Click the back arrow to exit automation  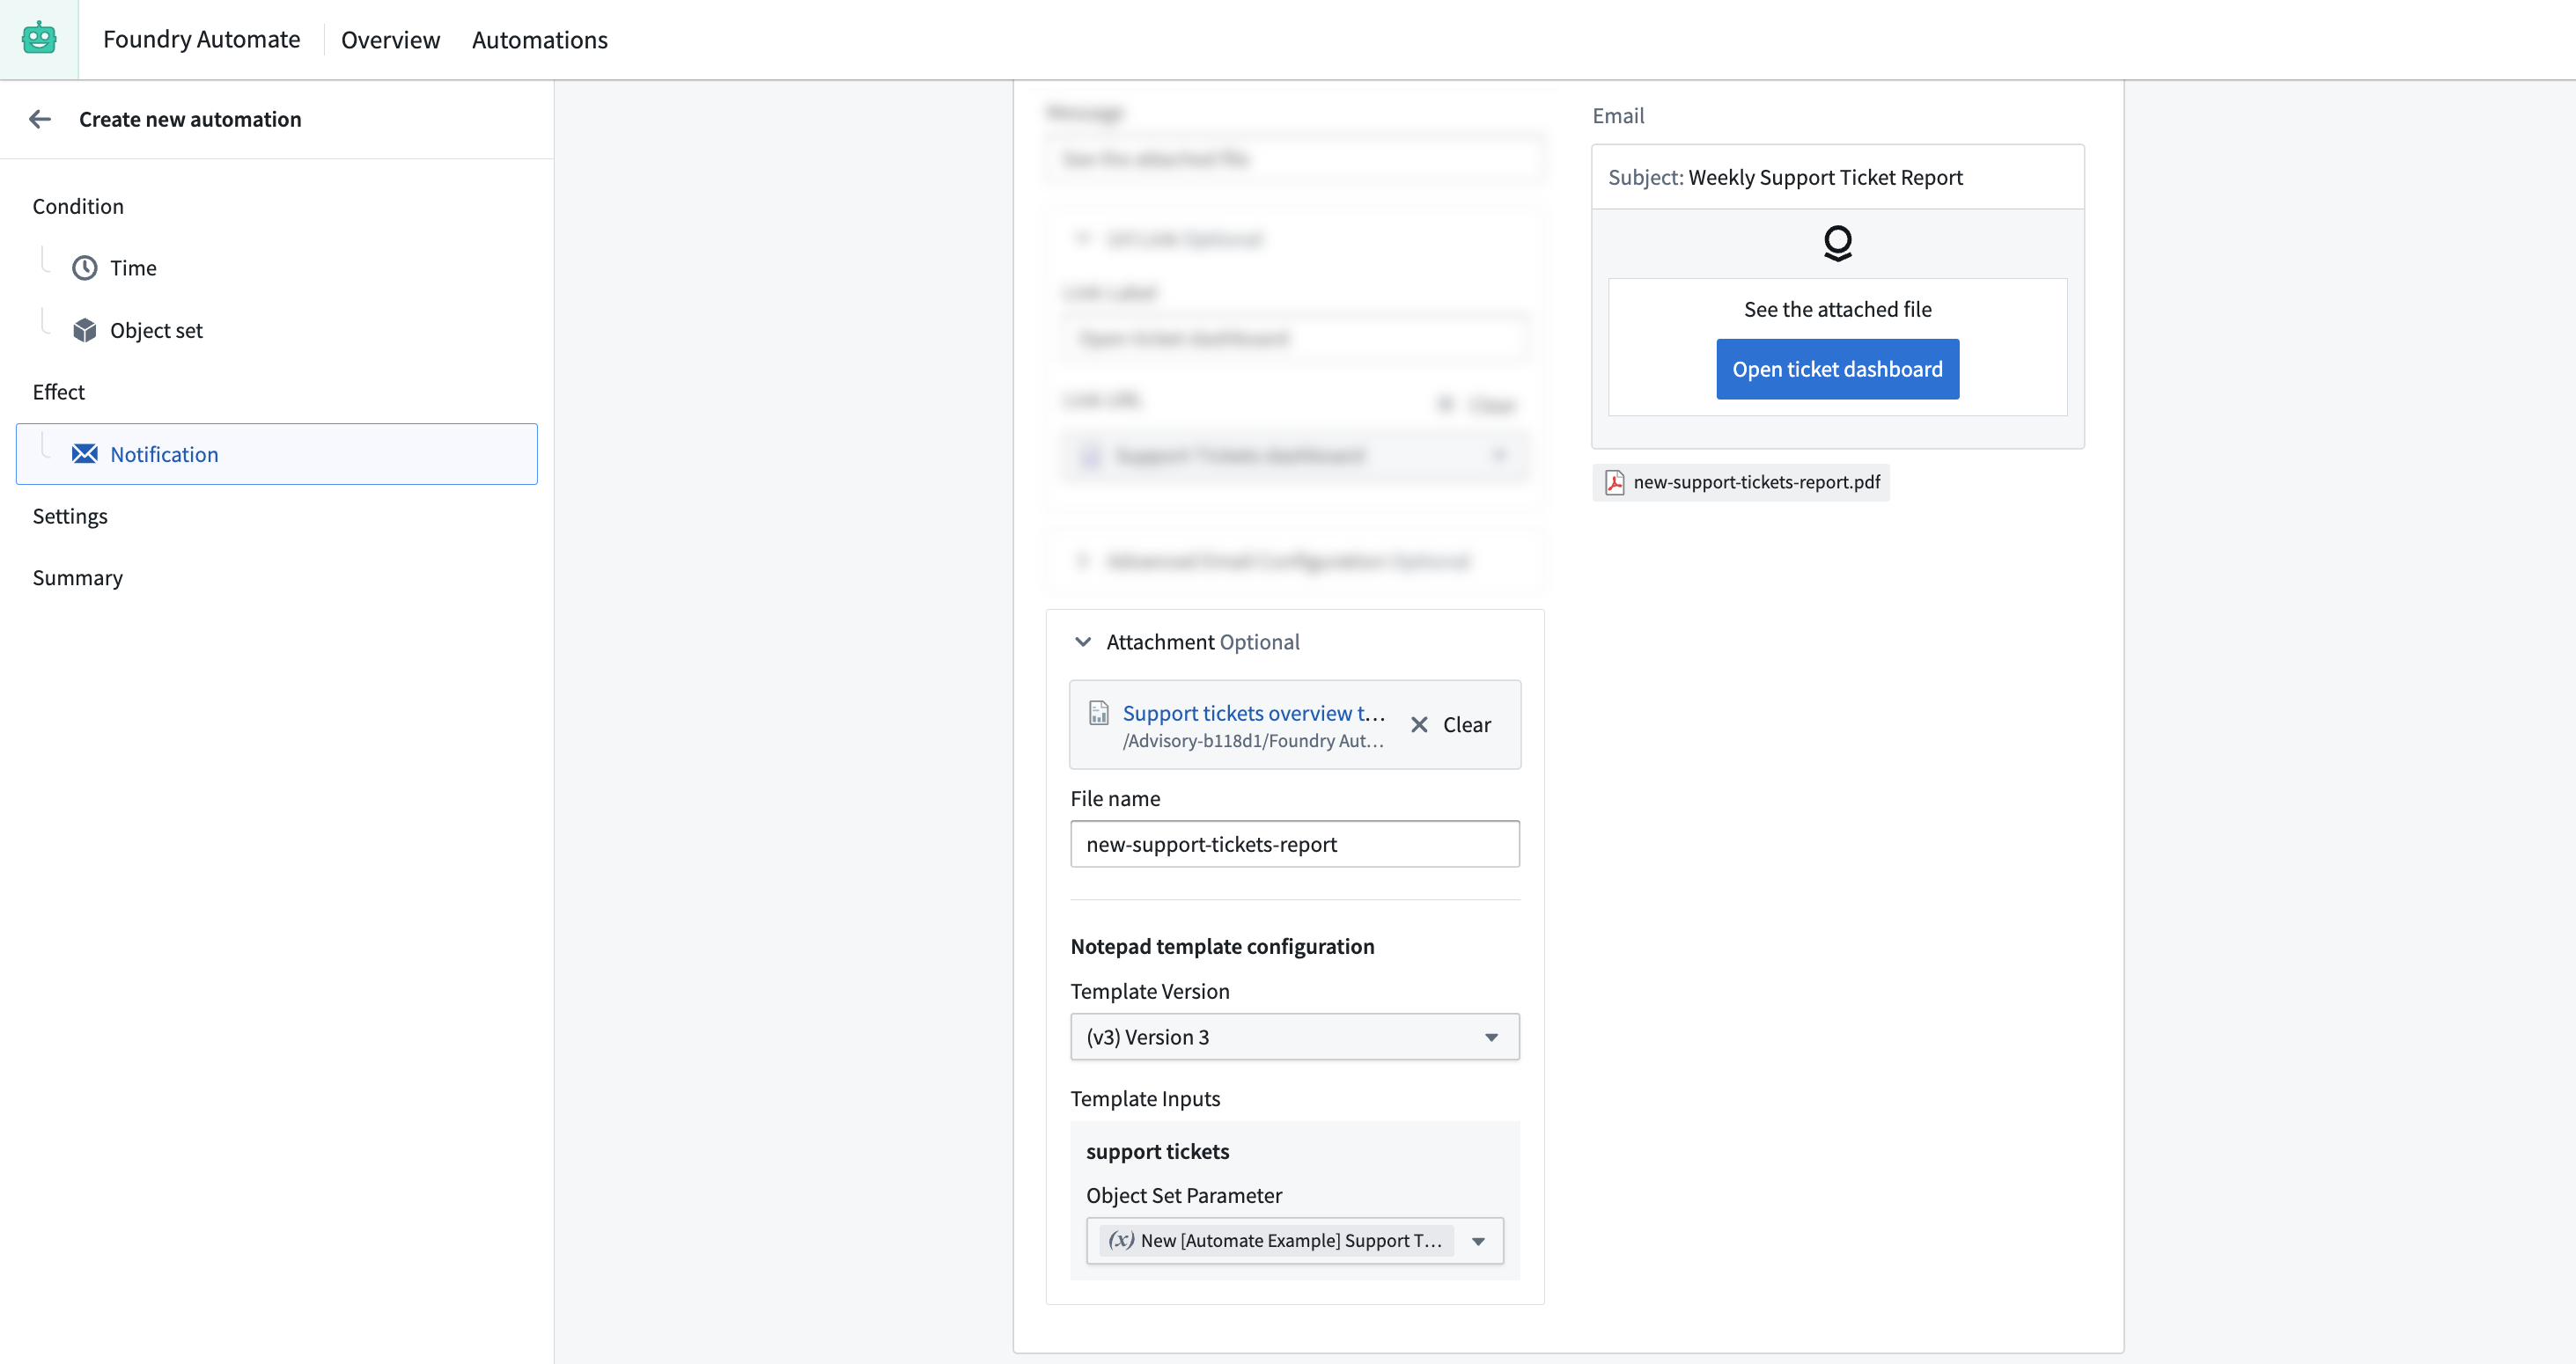click(x=40, y=118)
